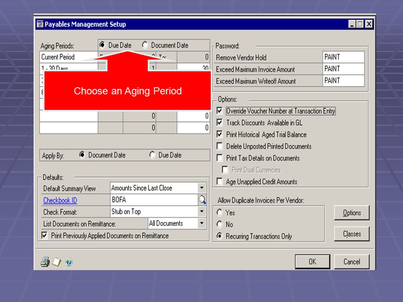Click the Cancel button
Viewport: 403px width, 302px height.
[x=352, y=261]
